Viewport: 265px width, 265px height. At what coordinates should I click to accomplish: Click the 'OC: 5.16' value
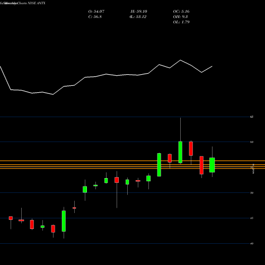click(181, 12)
